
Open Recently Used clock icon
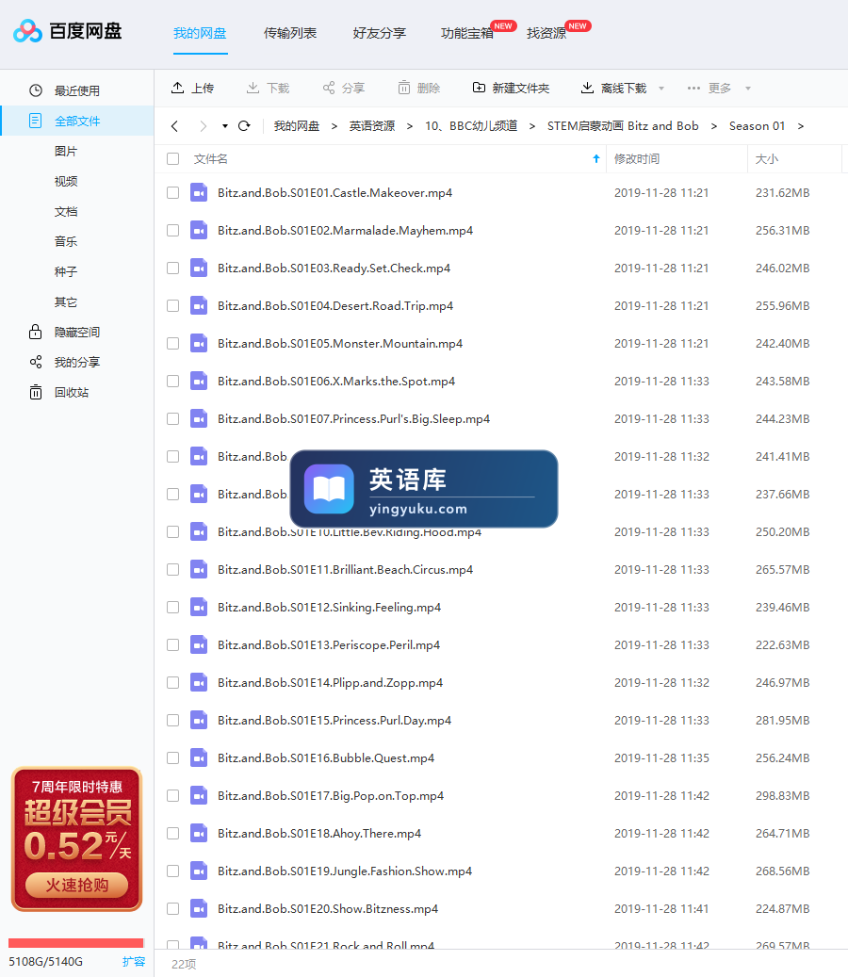[36, 90]
